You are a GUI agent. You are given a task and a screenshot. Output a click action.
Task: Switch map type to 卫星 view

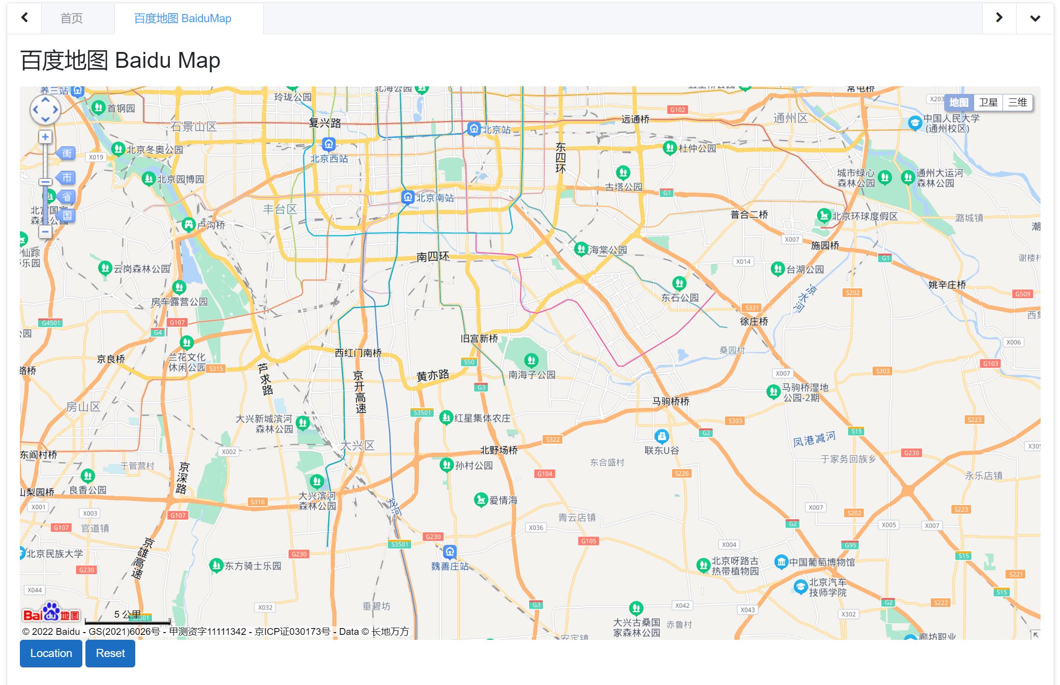click(x=988, y=103)
